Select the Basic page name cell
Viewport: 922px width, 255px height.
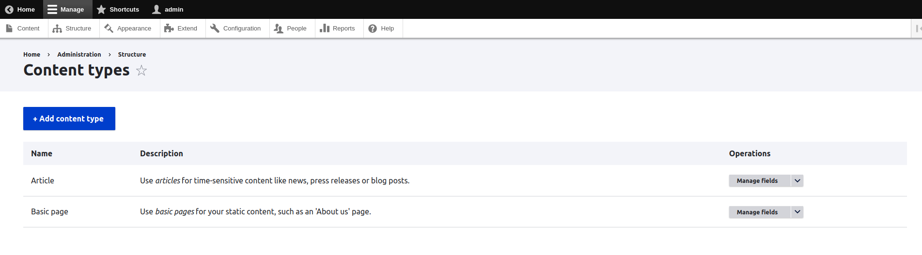tap(49, 211)
